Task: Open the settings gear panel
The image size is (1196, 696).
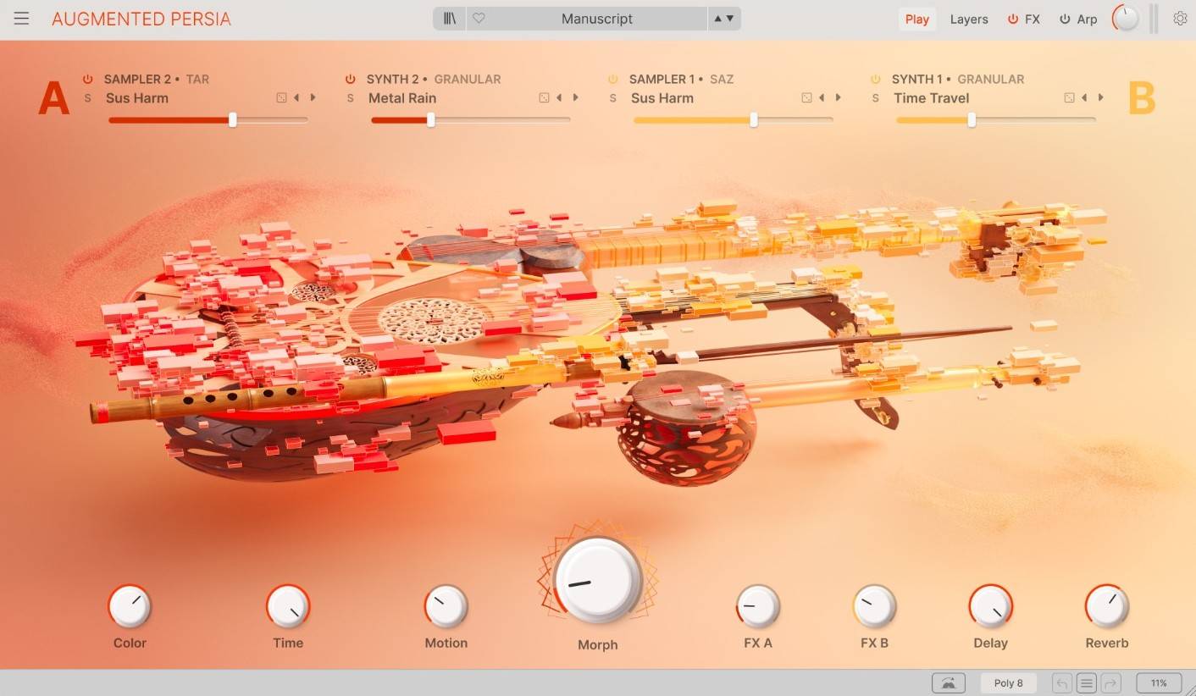Action: point(1180,19)
